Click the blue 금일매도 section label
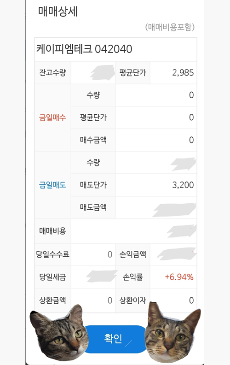 coord(52,185)
